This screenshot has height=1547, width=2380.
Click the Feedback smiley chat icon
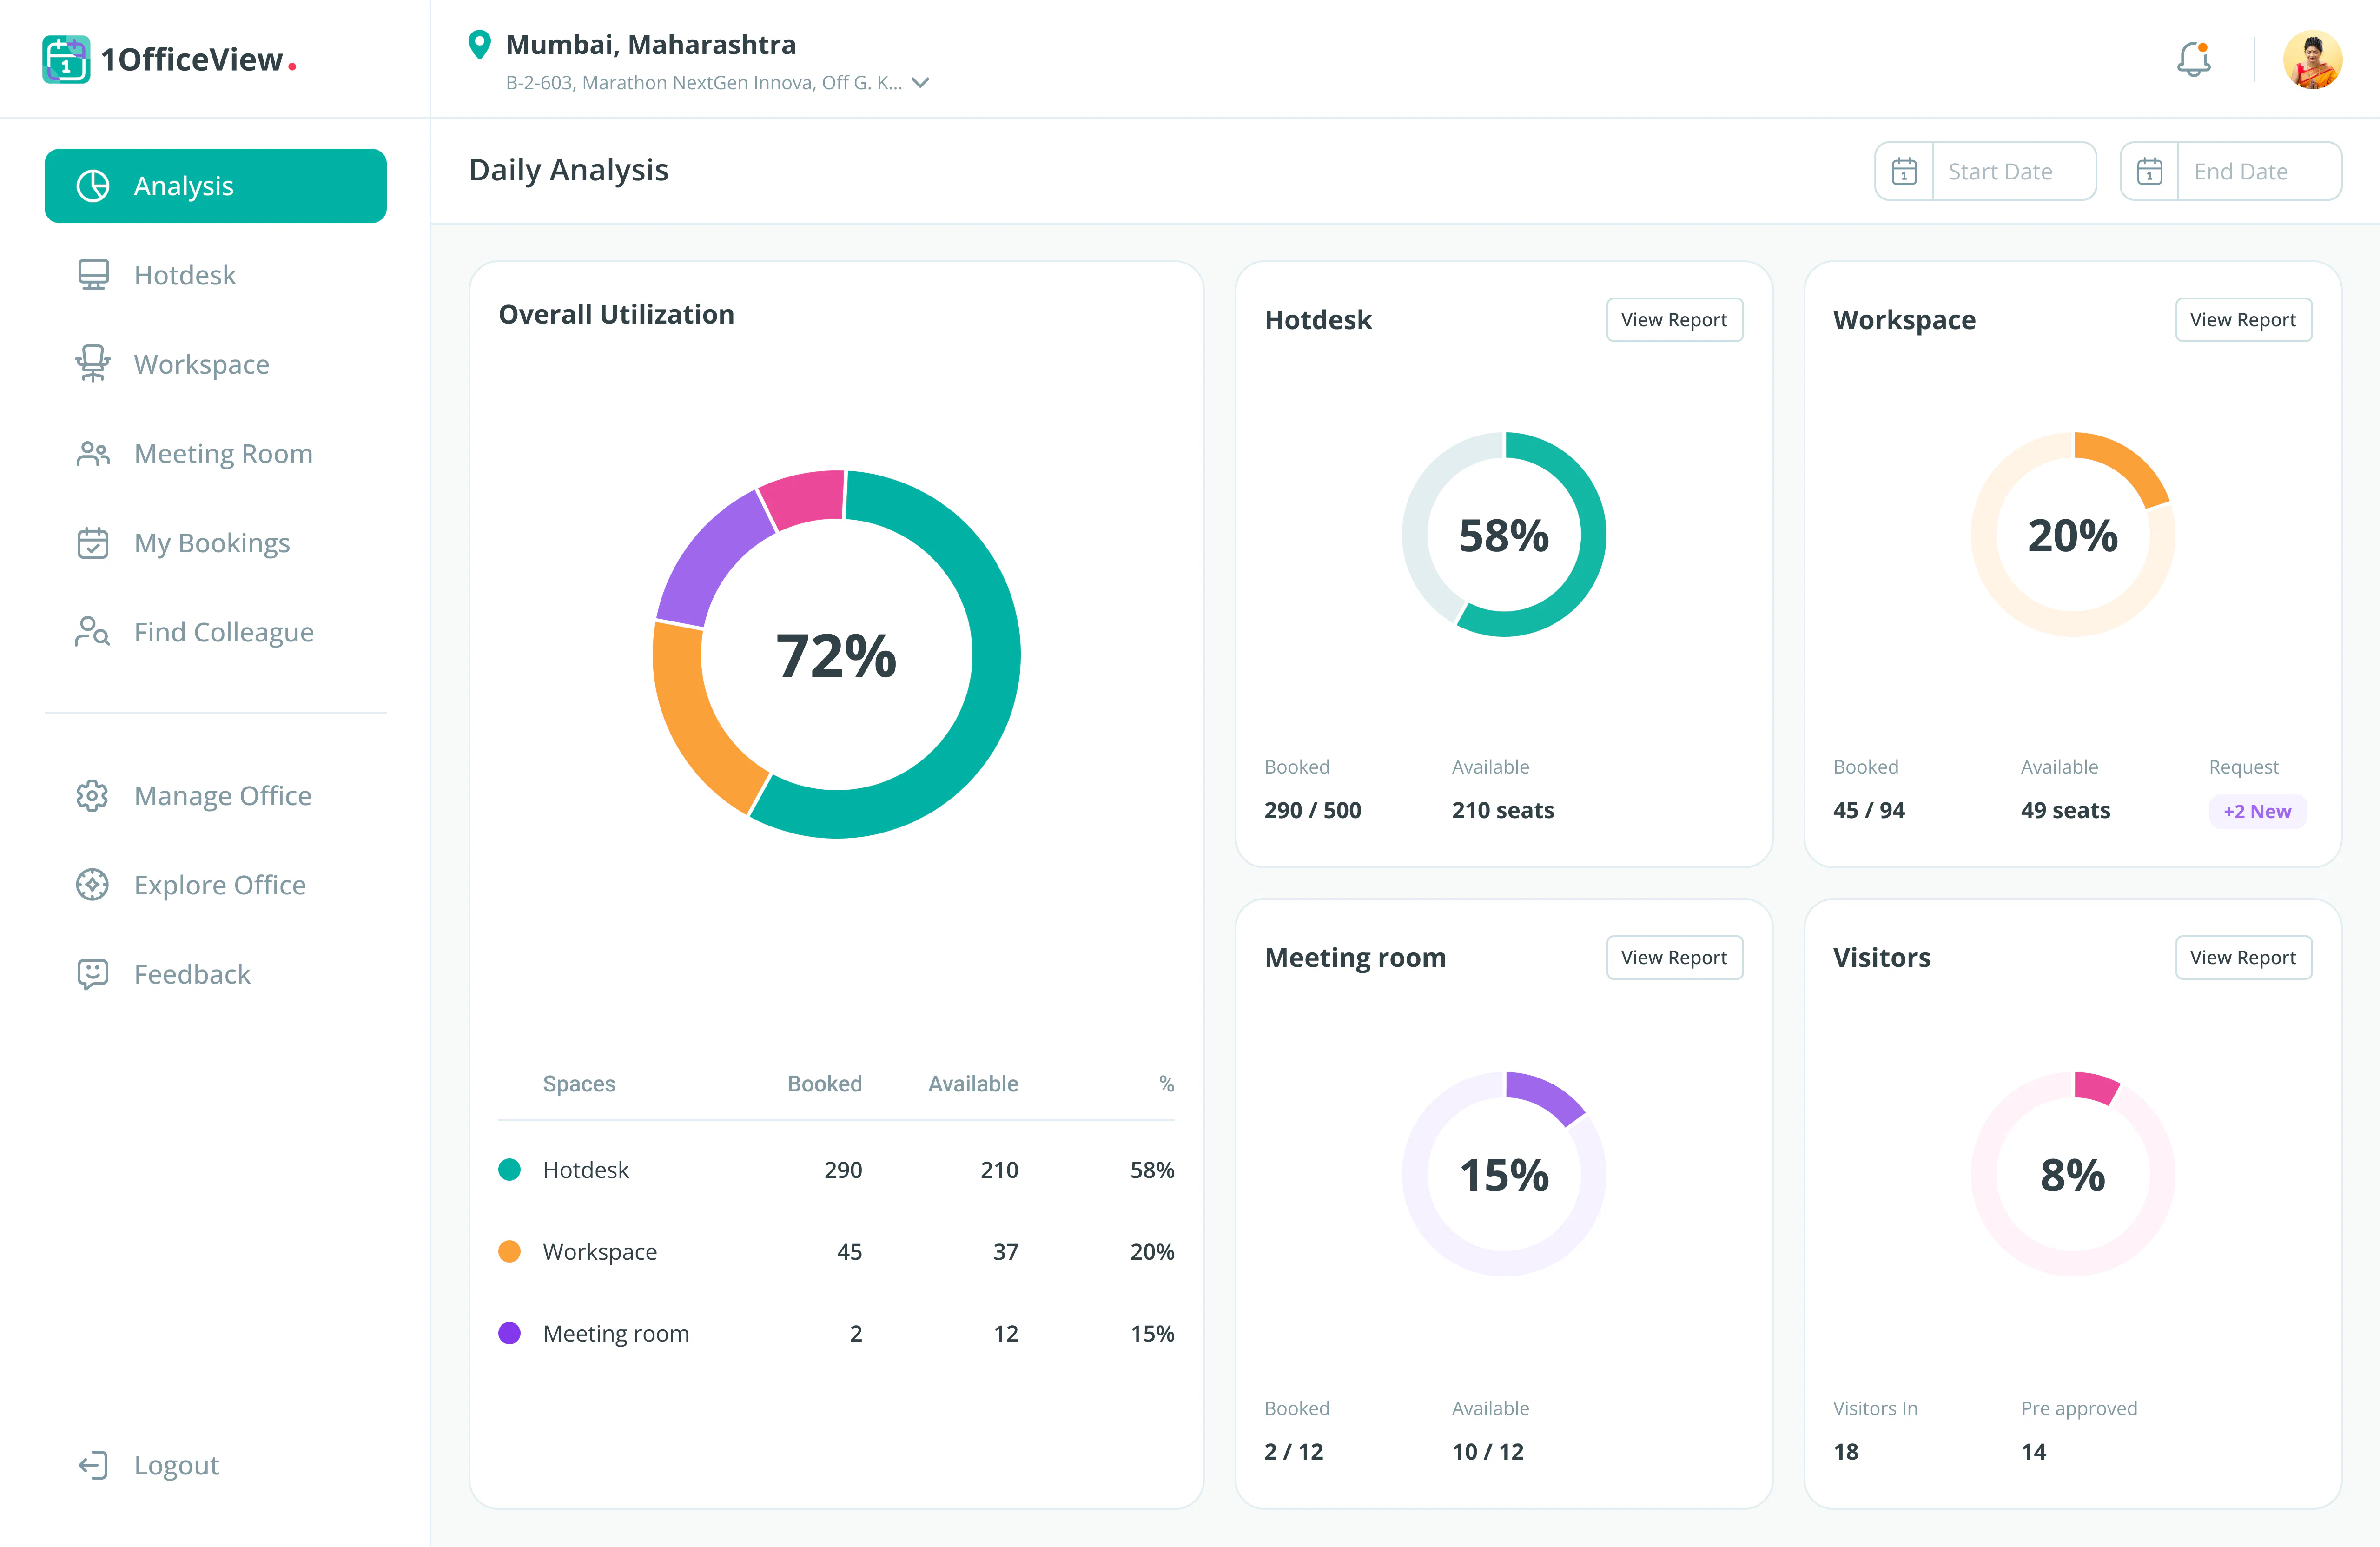point(93,974)
